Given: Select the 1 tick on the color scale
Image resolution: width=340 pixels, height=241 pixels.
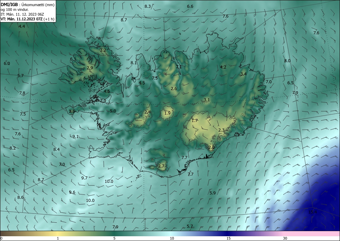Looking at the screenshot, I should (58, 239).
